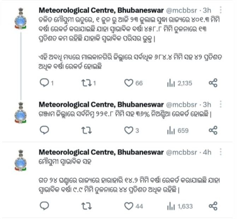
Task: Open more options on the 4h tweet
Action: pyautogui.click(x=221, y=152)
